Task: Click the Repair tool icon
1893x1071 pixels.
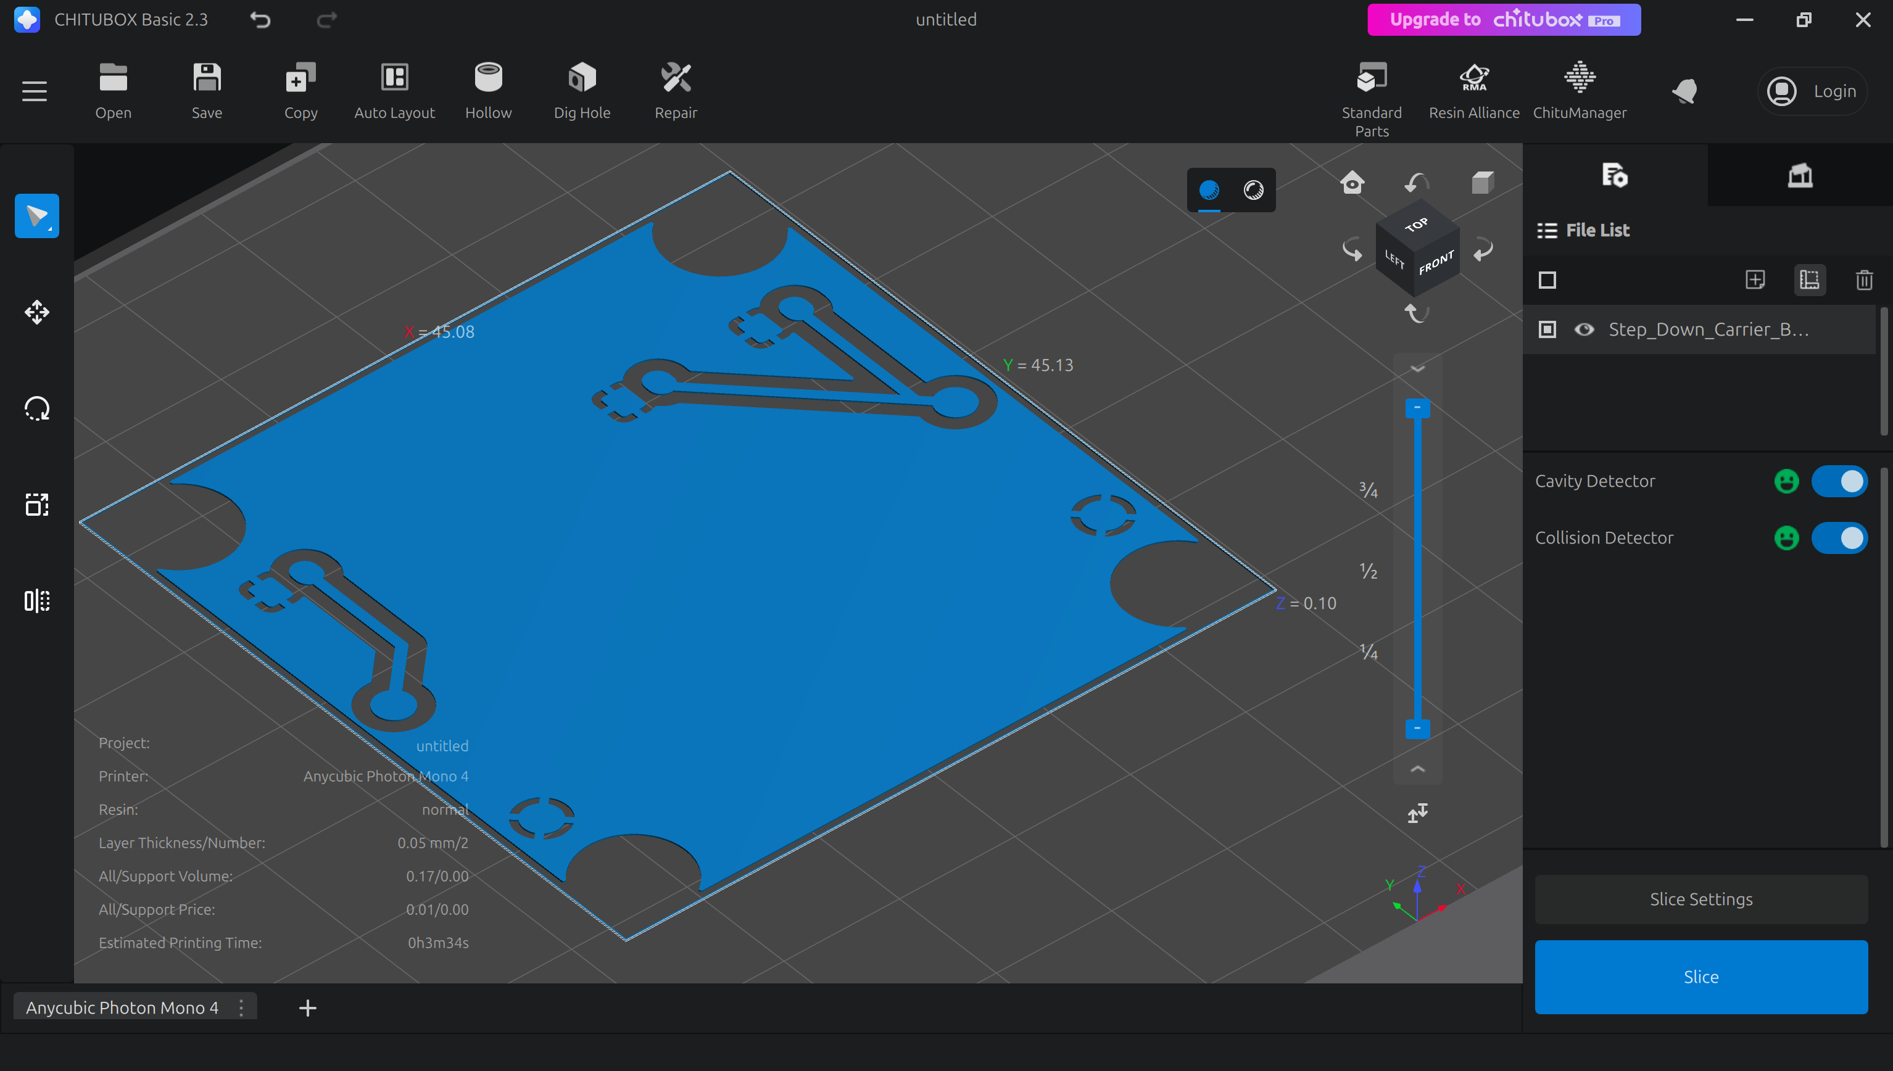Action: click(675, 78)
